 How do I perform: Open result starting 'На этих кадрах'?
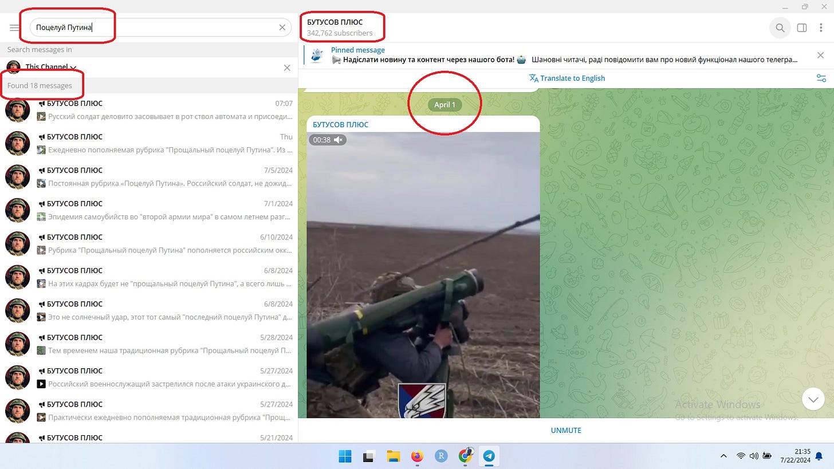pos(149,277)
